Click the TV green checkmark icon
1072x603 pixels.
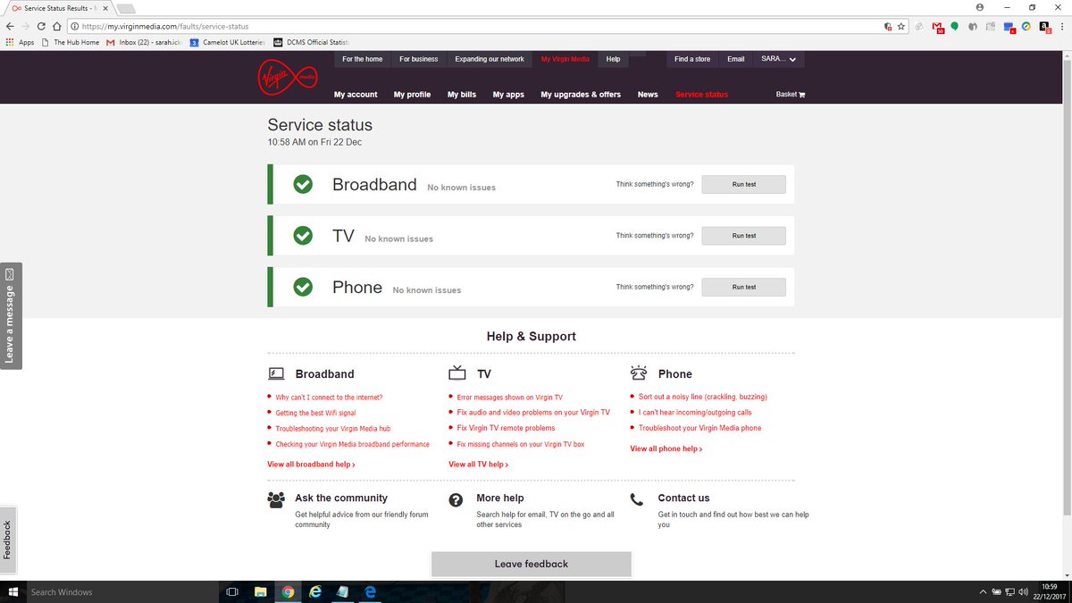(303, 235)
